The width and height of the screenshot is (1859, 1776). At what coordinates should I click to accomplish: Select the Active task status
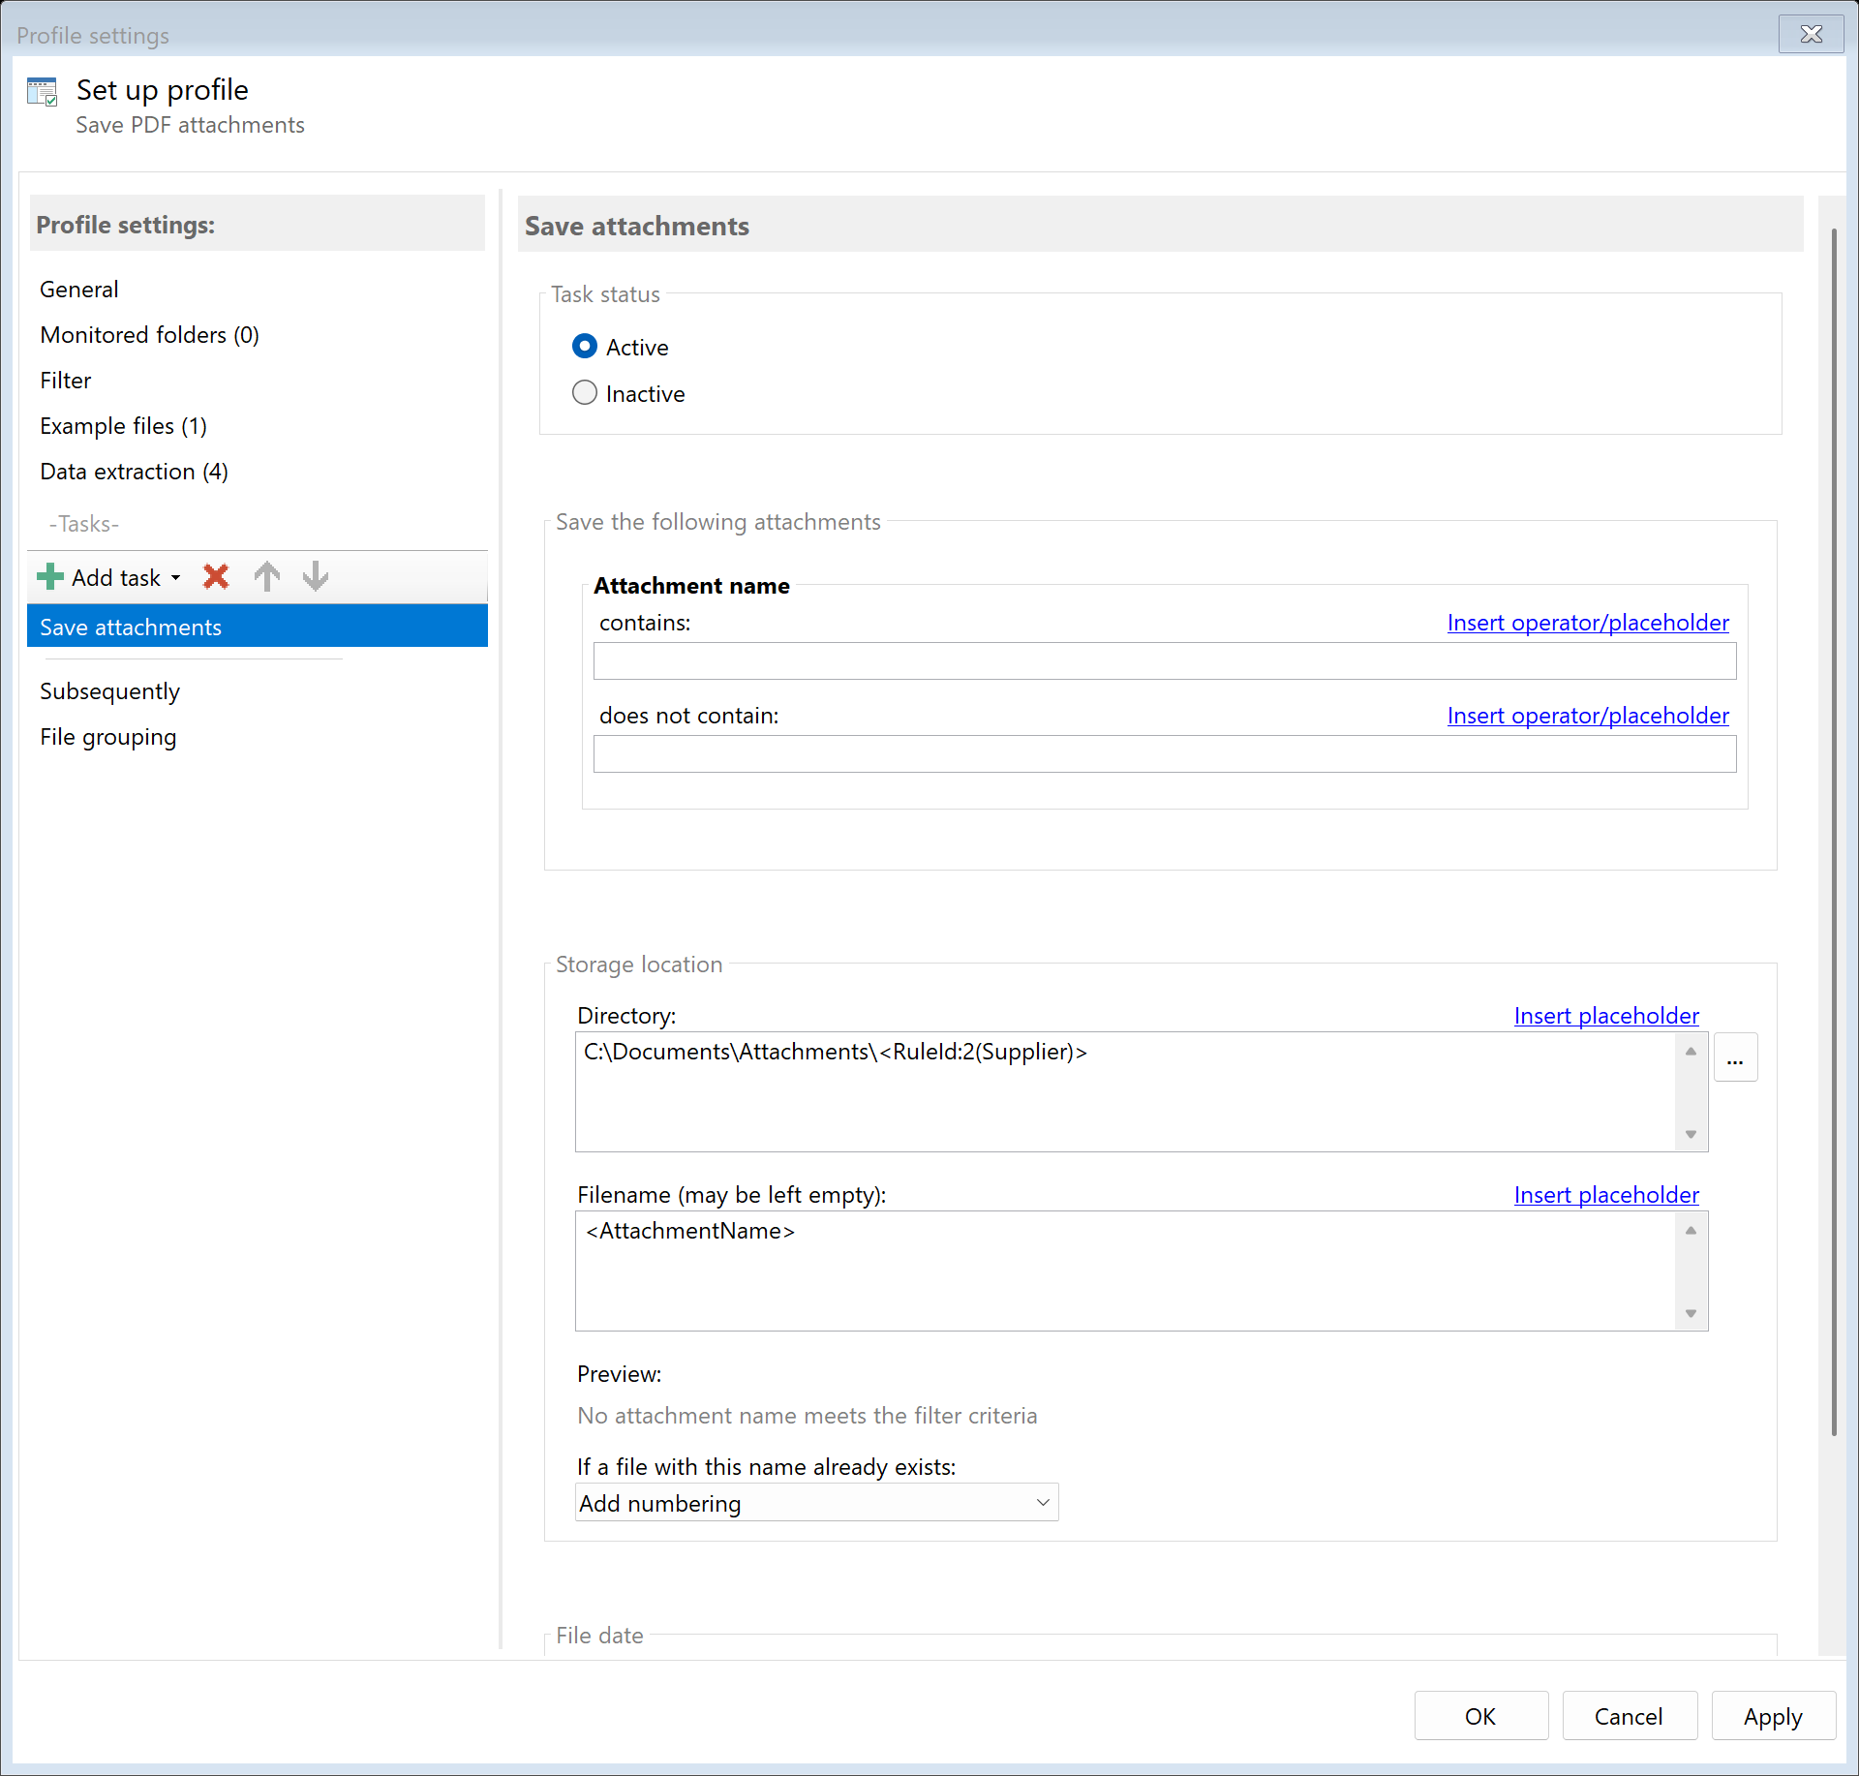coord(585,347)
